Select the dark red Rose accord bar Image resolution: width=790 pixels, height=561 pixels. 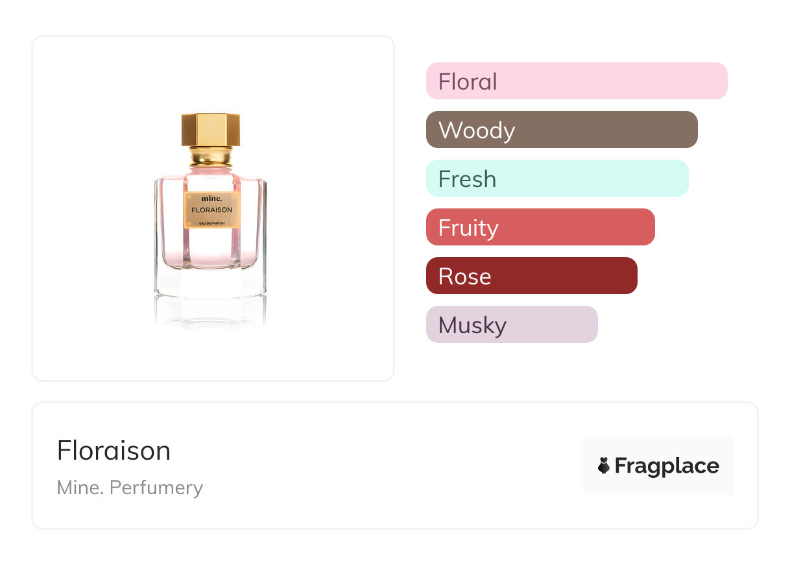[x=532, y=276]
